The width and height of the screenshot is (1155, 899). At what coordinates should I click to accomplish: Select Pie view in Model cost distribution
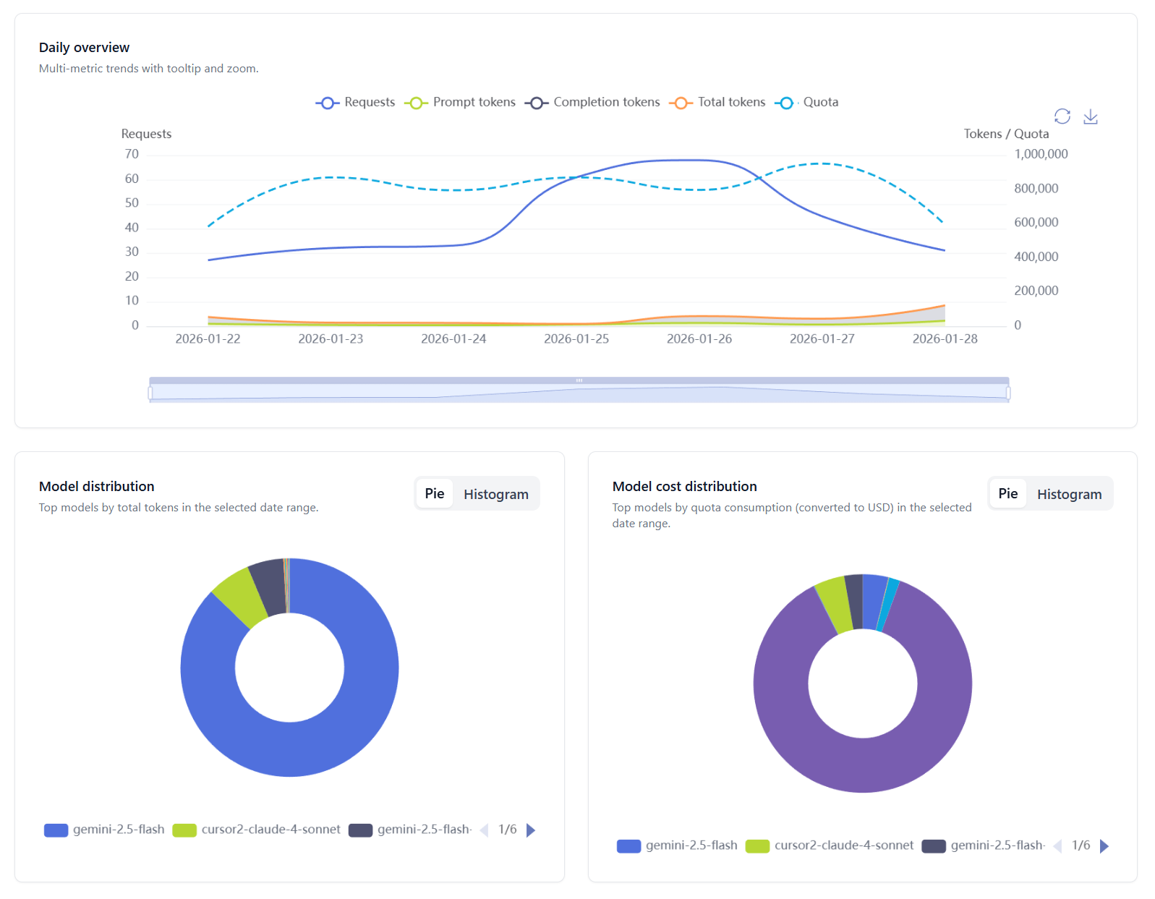[x=1007, y=494]
